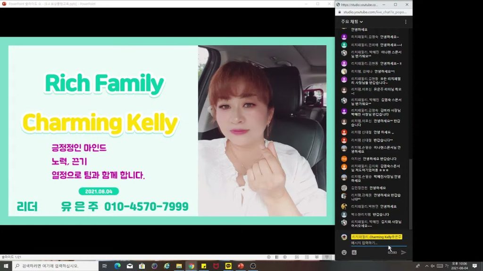Open the notification center icon
The width and height of the screenshot is (483, 271).
pyautogui.click(x=475, y=266)
